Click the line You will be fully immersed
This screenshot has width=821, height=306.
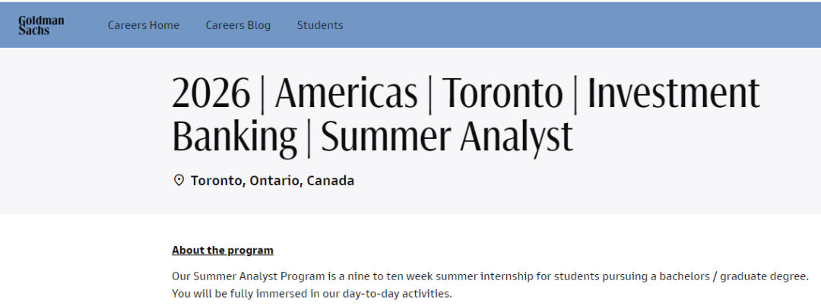click(312, 293)
